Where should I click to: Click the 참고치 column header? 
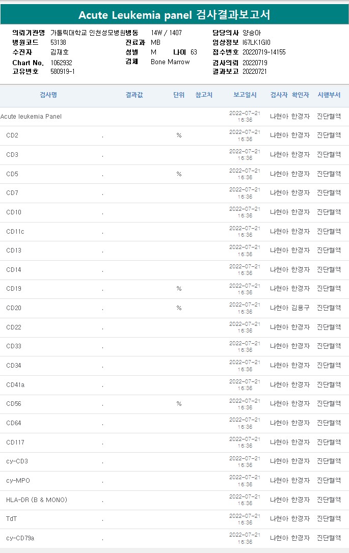(204, 95)
